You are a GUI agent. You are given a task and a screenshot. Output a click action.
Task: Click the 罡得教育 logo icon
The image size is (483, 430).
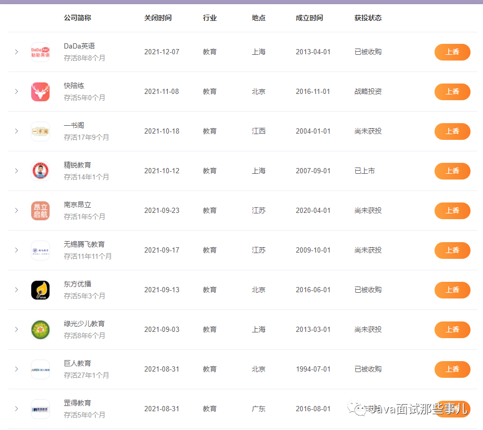coord(40,409)
